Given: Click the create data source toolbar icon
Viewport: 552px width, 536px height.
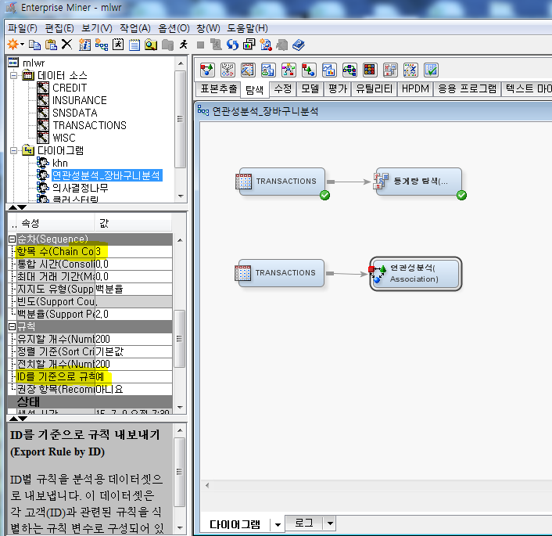Looking at the screenshot, I should [84, 45].
